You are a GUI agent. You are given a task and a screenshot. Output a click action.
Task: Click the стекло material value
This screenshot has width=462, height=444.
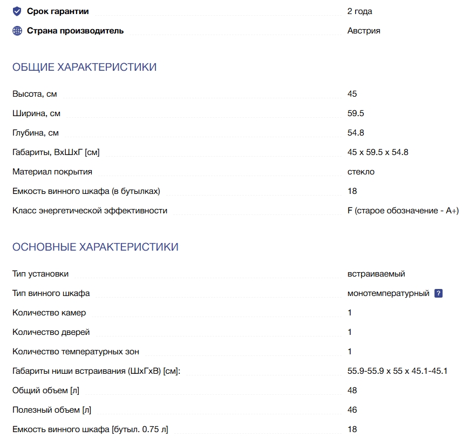[361, 172]
